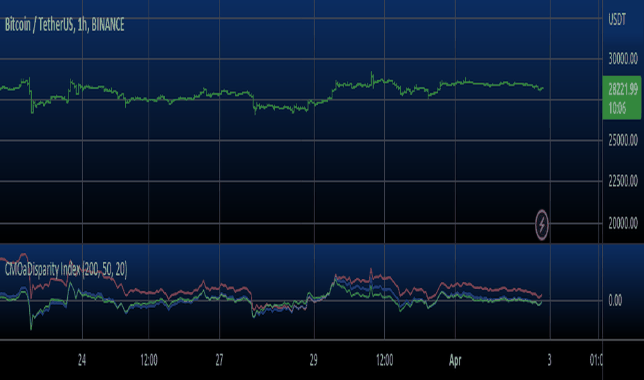Click the 24 date label
Image resolution: width=644 pixels, height=380 pixels.
pyautogui.click(x=82, y=360)
